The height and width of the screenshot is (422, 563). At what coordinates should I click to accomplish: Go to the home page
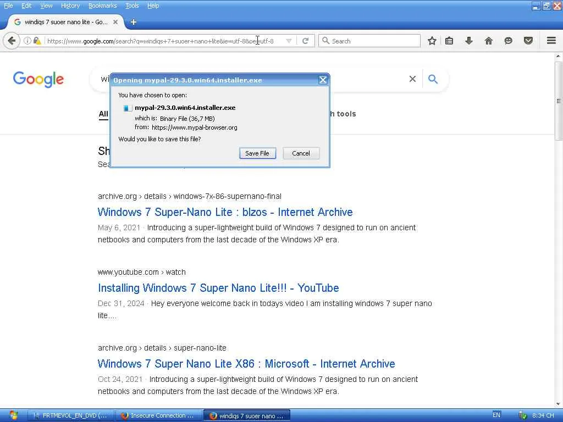489,41
